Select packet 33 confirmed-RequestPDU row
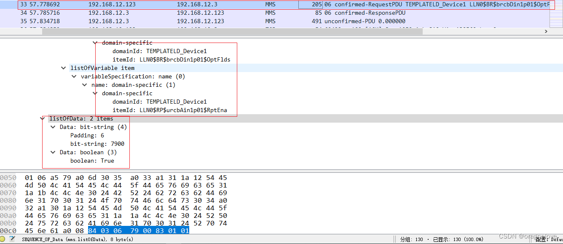This screenshot has width=563, height=244. click(275, 4)
